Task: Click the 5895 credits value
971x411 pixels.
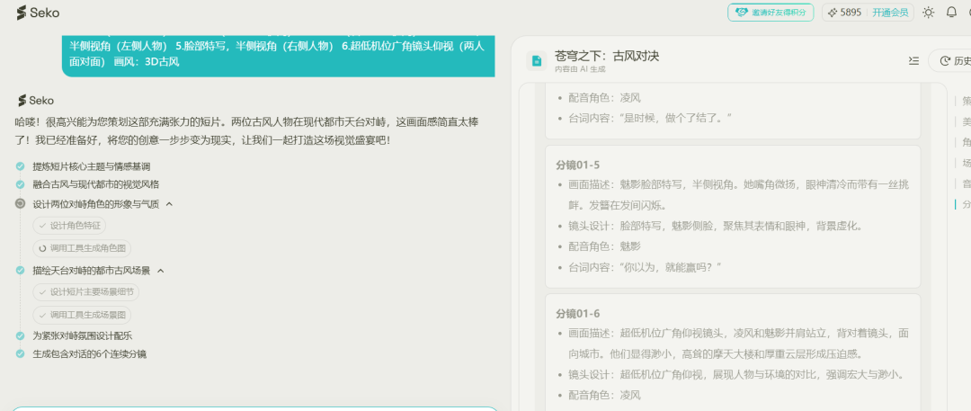Action: tap(851, 13)
